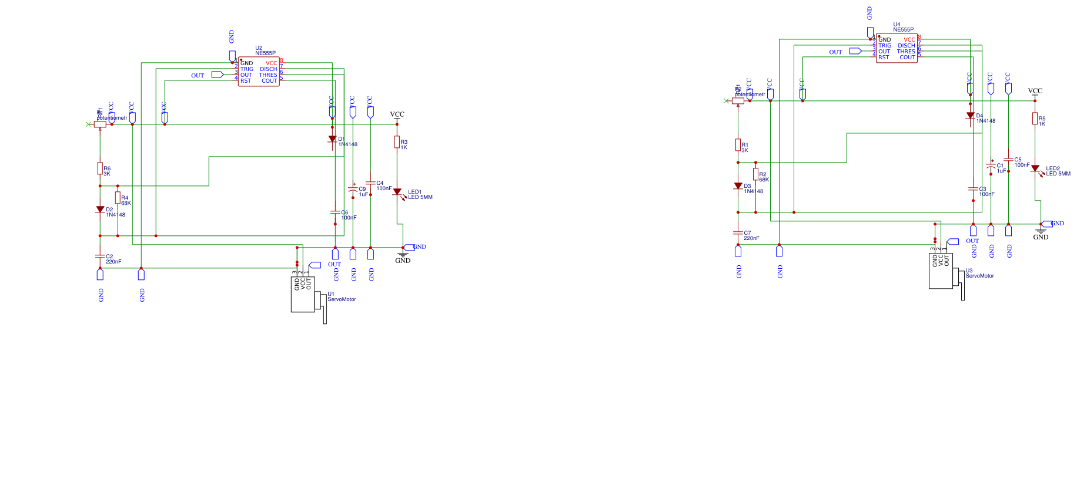The width and height of the screenshot is (1077, 500).
Task: Click the R4 resistor symbol
Action: tap(118, 198)
